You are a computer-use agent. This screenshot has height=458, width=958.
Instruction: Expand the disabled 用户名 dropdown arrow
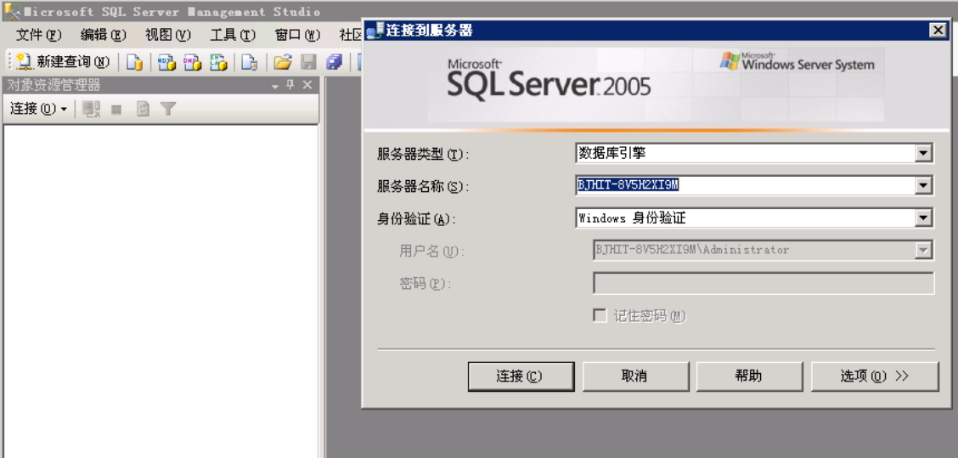923,250
